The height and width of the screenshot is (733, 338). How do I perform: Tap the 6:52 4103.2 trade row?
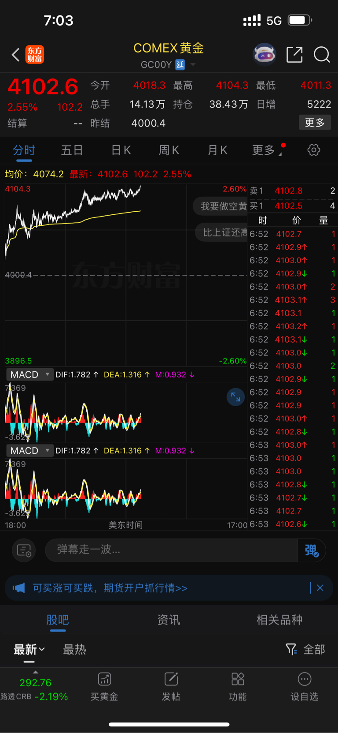[x=292, y=326]
